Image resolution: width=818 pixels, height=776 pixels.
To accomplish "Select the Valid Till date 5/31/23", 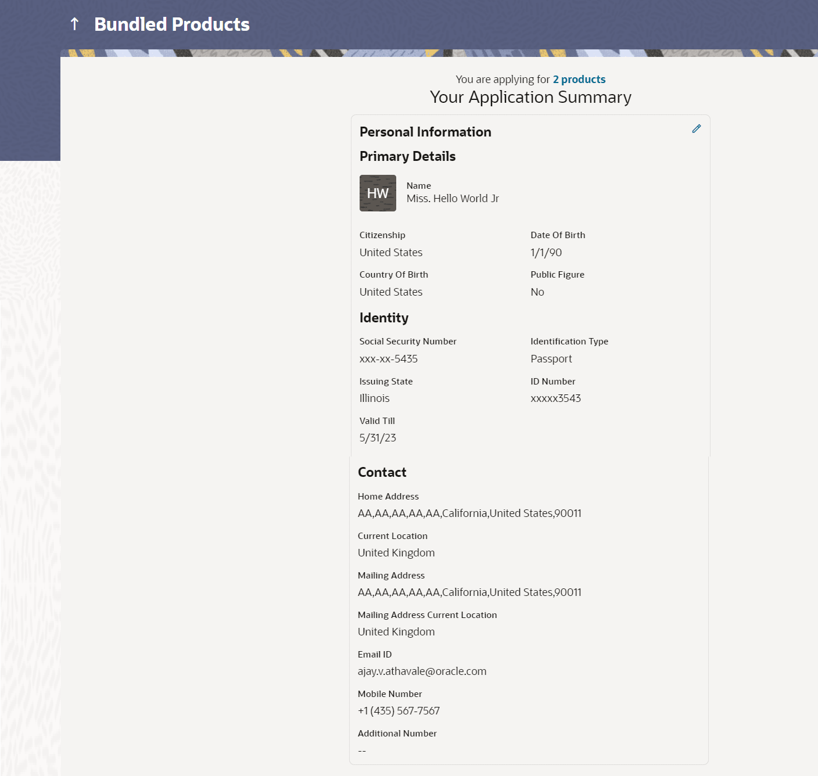I will [378, 438].
